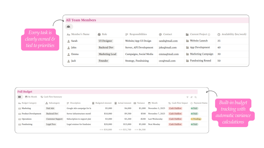Click Emma's availability value 30

[x=219, y=54]
